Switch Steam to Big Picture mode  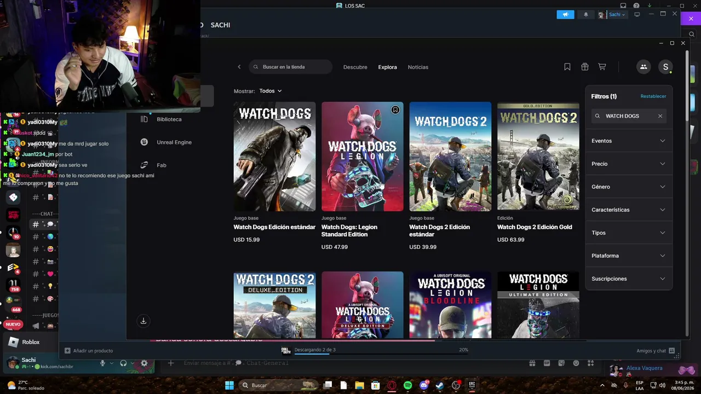tap(637, 15)
